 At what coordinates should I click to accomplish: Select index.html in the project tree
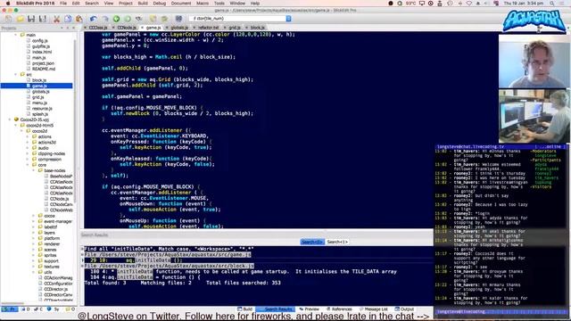pyautogui.click(x=42, y=52)
